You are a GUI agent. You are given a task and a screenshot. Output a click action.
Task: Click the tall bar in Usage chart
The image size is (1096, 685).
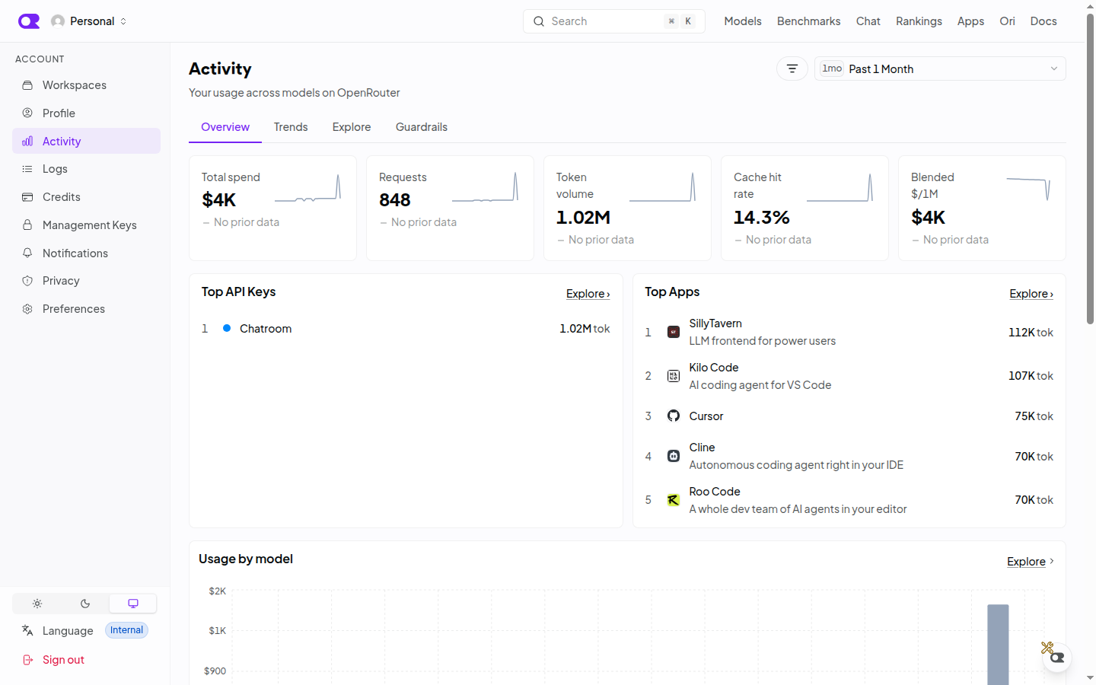coord(998,644)
